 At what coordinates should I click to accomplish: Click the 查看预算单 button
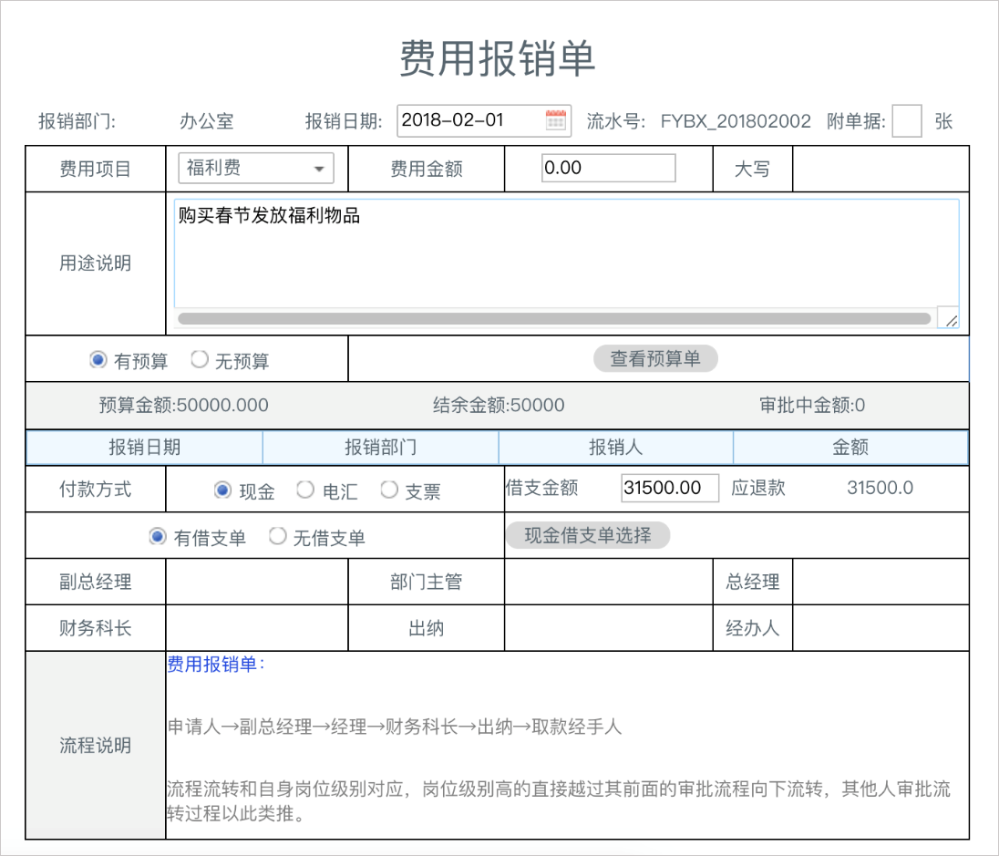coord(655,358)
